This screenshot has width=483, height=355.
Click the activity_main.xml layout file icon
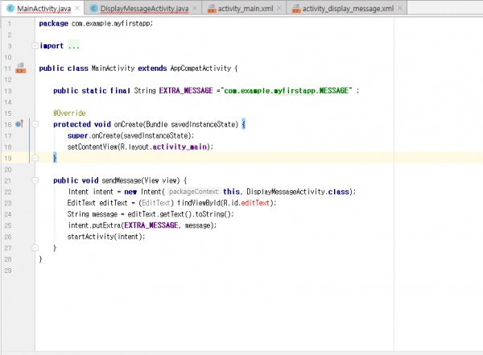(212, 9)
